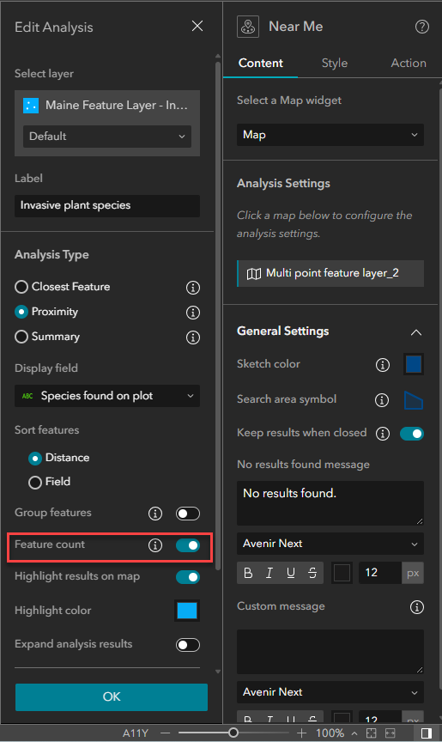This screenshot has height=742, width=442.
Task: Edit the font size 12 field
Action: click(x=380, y=573)
